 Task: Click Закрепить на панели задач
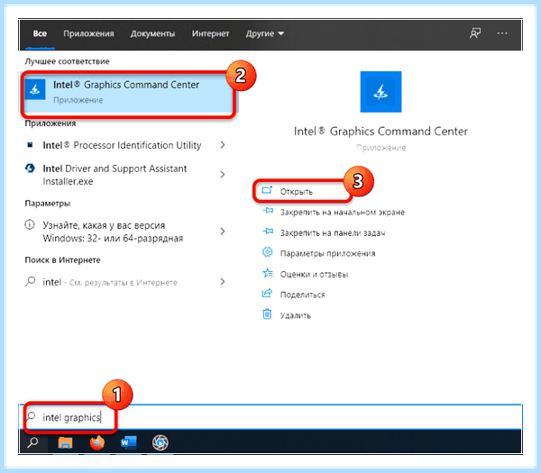[x=333, y=232]
